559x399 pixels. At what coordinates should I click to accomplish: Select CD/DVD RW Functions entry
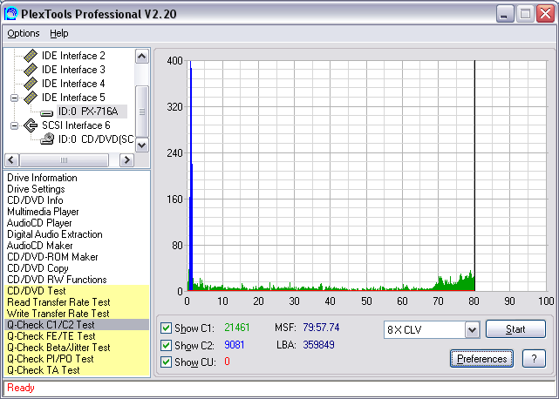(57, 280)
